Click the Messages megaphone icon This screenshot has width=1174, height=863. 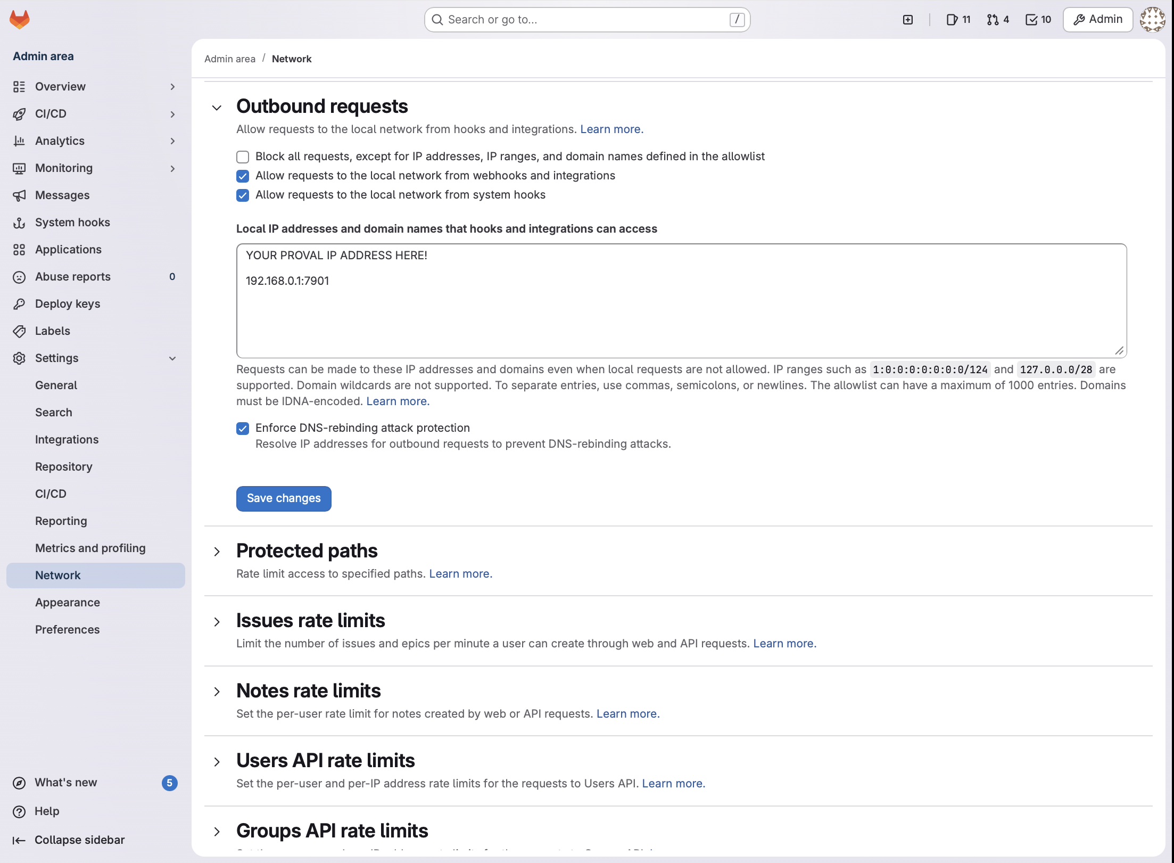(19, 195)
